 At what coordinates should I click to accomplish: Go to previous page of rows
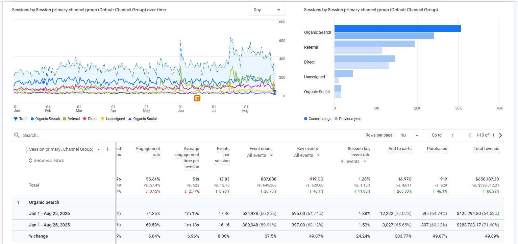point(470,135)
